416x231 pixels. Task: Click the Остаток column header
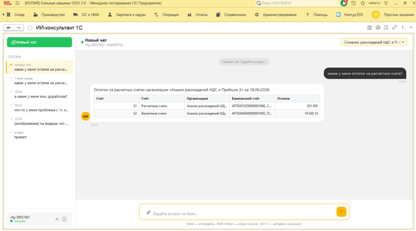pos(297,98)
